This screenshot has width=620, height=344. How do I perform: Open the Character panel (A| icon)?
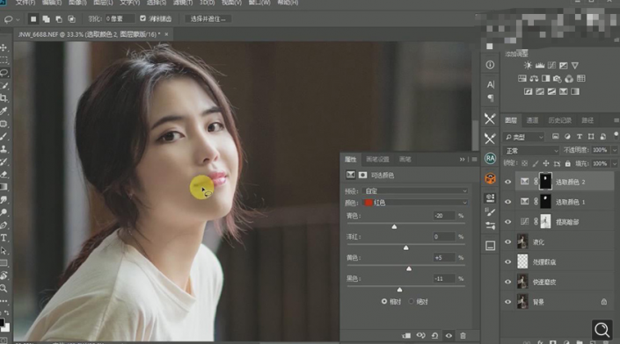pos(491,84)
